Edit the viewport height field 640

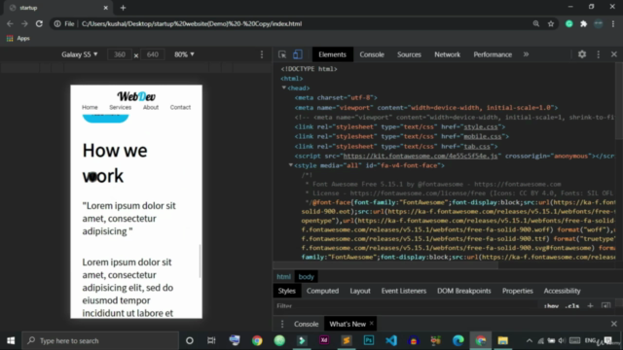153,54
